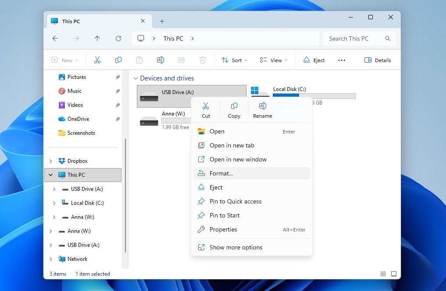Click the Refresh icon in the address bar

(118, 39)
